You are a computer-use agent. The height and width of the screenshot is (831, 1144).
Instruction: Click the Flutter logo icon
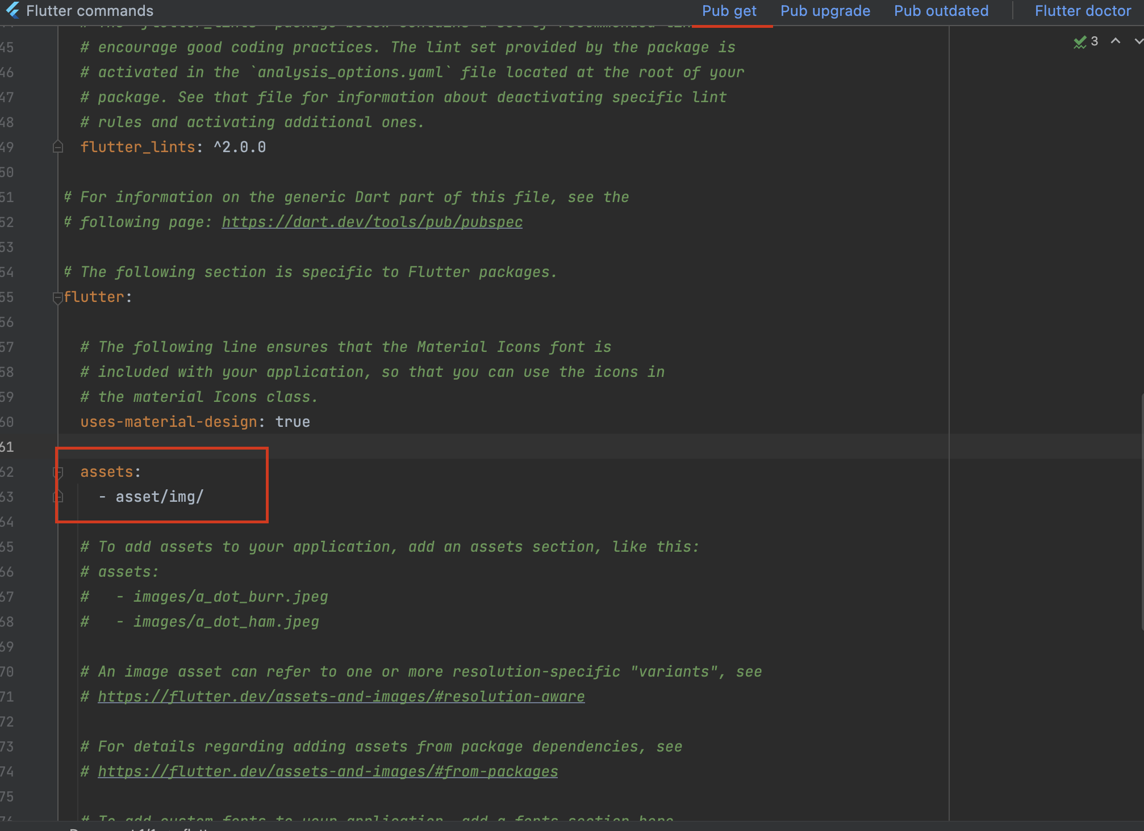point(12,10)
